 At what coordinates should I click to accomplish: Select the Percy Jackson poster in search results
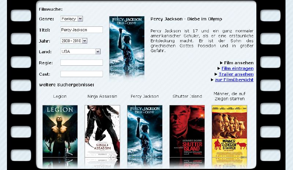click(x=145, y=131)
